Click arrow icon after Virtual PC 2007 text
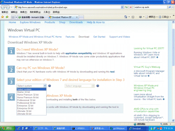Viewport: 175px width, 131px height. tap(157, 57)
